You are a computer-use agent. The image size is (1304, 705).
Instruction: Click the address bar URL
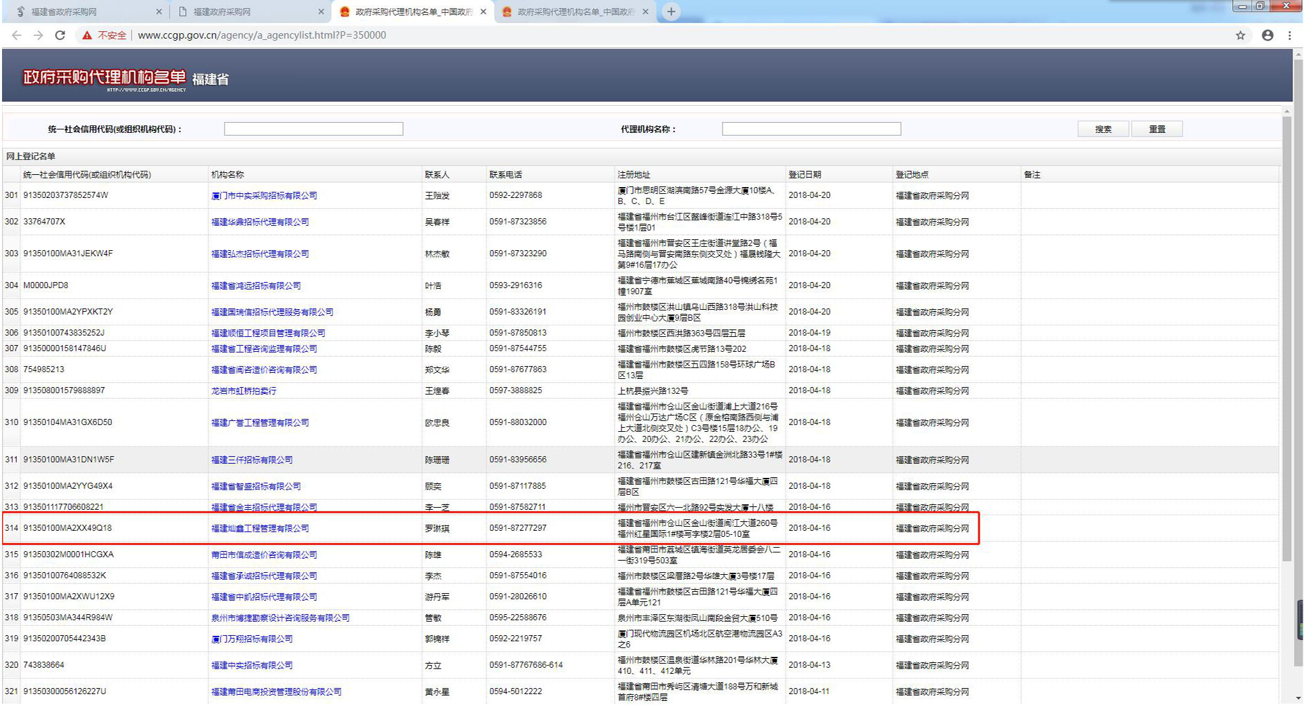262,35
